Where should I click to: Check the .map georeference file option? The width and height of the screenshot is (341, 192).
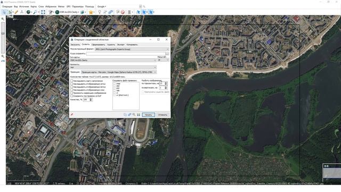(115, 84)
